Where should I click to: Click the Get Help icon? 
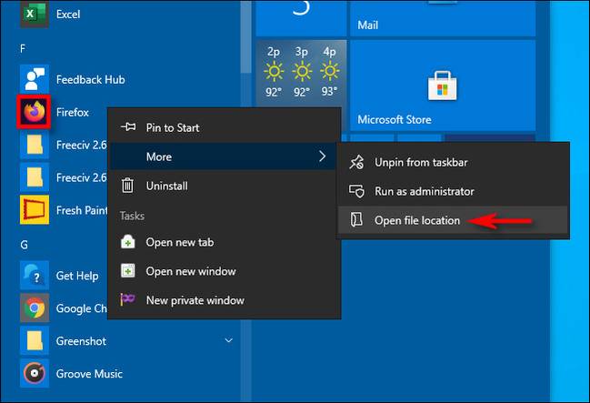(x=35, y=276)
